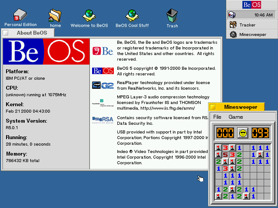Click the "System Version:" heading

[x=26, y=121]
